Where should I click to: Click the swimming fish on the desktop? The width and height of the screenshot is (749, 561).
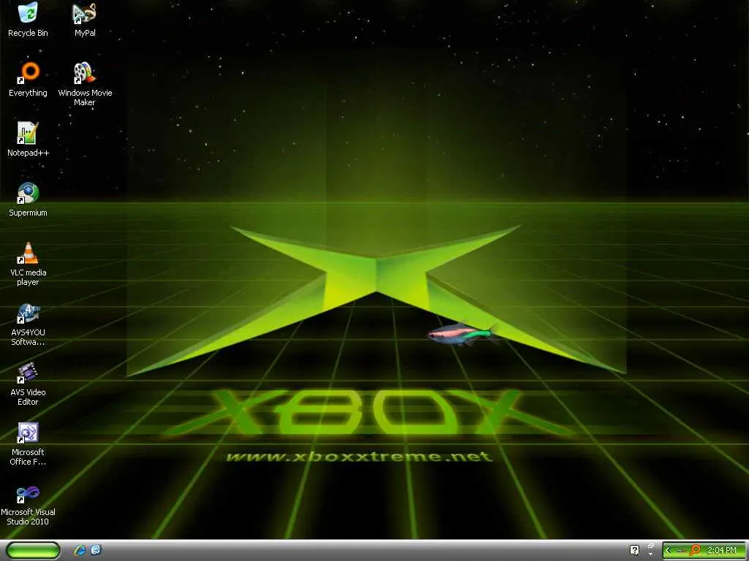461,334
